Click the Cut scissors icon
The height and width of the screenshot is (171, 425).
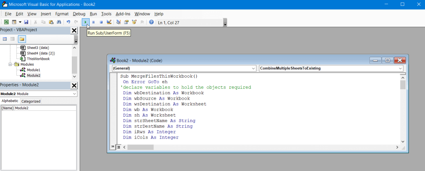point(36,22)
